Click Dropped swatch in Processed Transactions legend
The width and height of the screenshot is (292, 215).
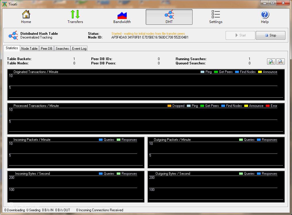[170, 106]
